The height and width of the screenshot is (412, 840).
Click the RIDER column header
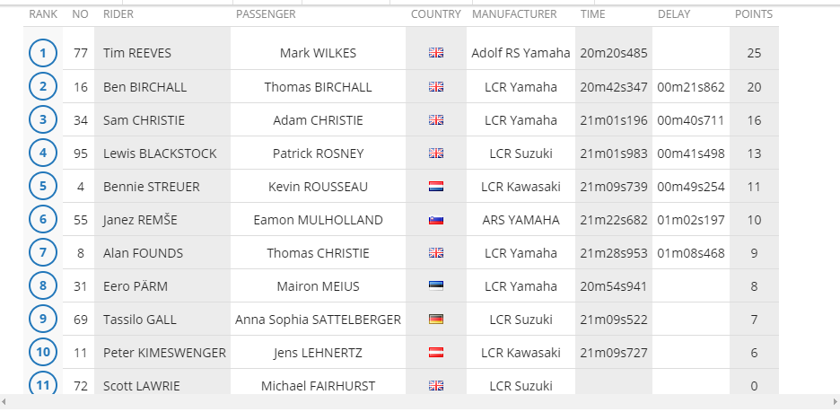tap(118, 14)
